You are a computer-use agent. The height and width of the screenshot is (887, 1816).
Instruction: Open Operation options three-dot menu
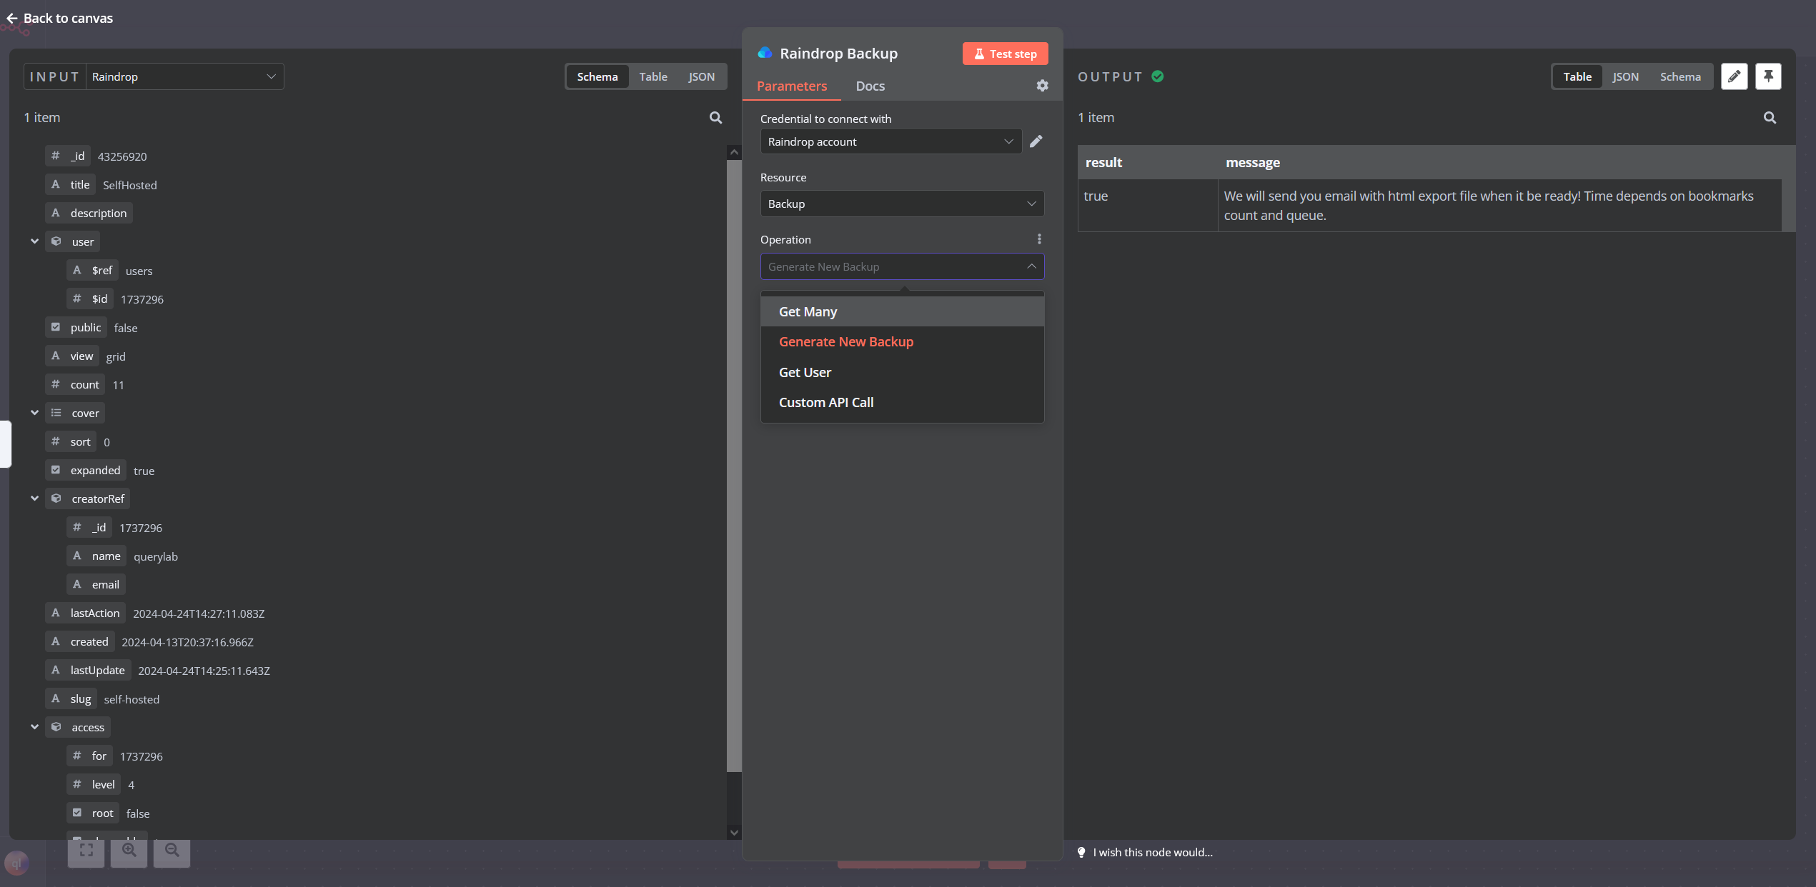(x=1039, y=239)
